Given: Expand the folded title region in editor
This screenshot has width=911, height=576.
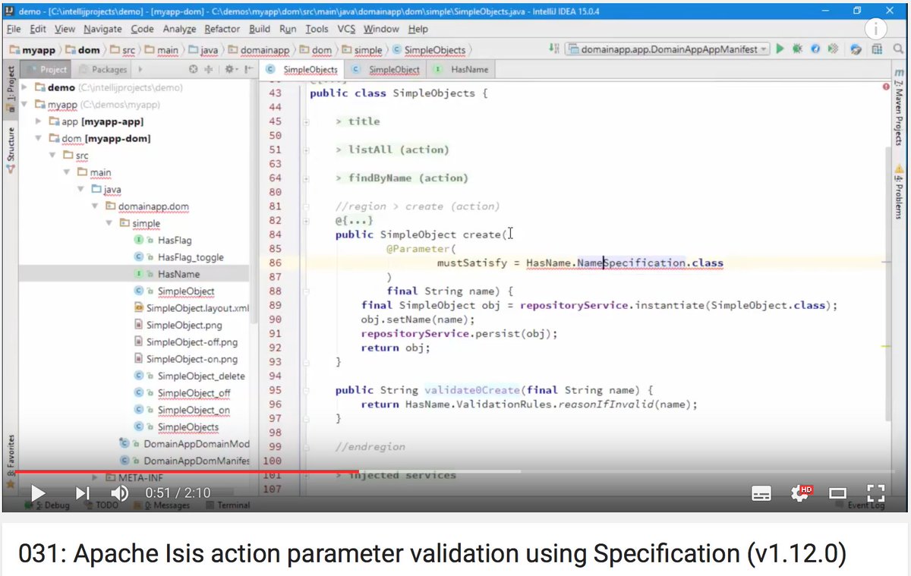Looking at the screenshot, I should 307,121.
